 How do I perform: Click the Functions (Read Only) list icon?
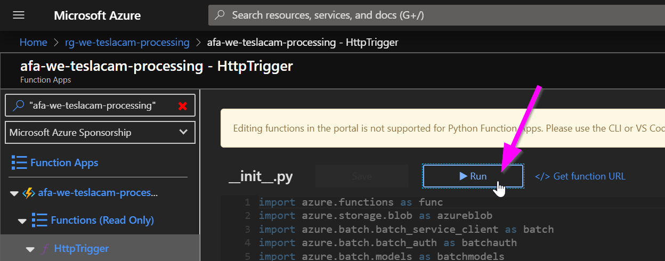39,220
